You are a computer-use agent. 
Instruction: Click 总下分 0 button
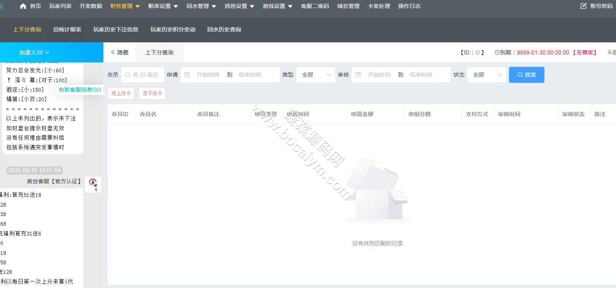(152, 93)
